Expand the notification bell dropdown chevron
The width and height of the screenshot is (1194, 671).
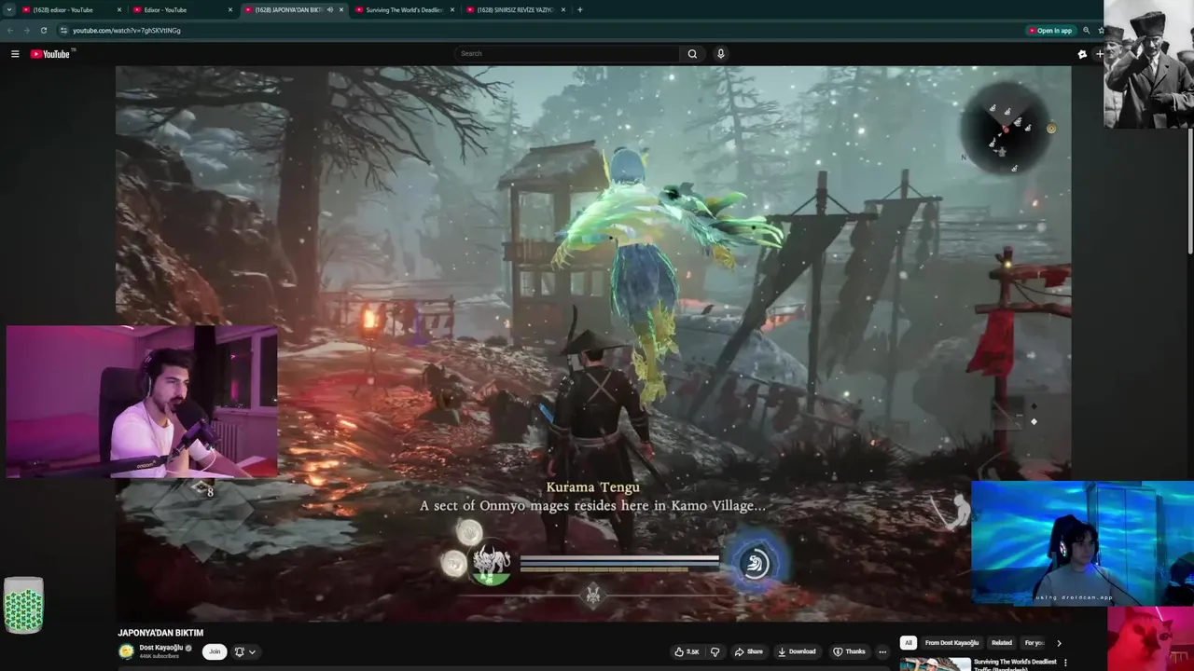click(252, 652)
